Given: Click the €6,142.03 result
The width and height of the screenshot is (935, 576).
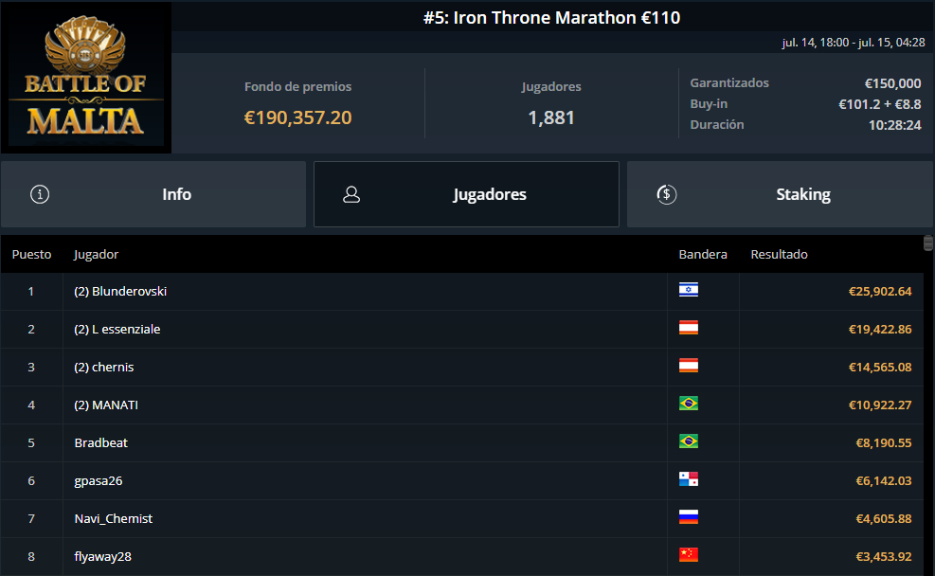Looking at the screenshot, I should coord(884,480).
